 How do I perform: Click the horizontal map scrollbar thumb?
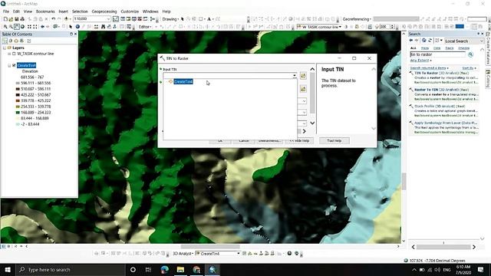[x=210, y=247]
